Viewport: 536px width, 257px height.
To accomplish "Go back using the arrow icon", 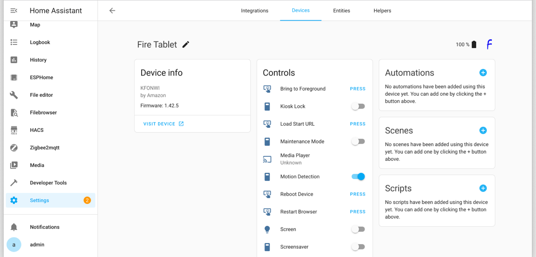I will point(112,11).
